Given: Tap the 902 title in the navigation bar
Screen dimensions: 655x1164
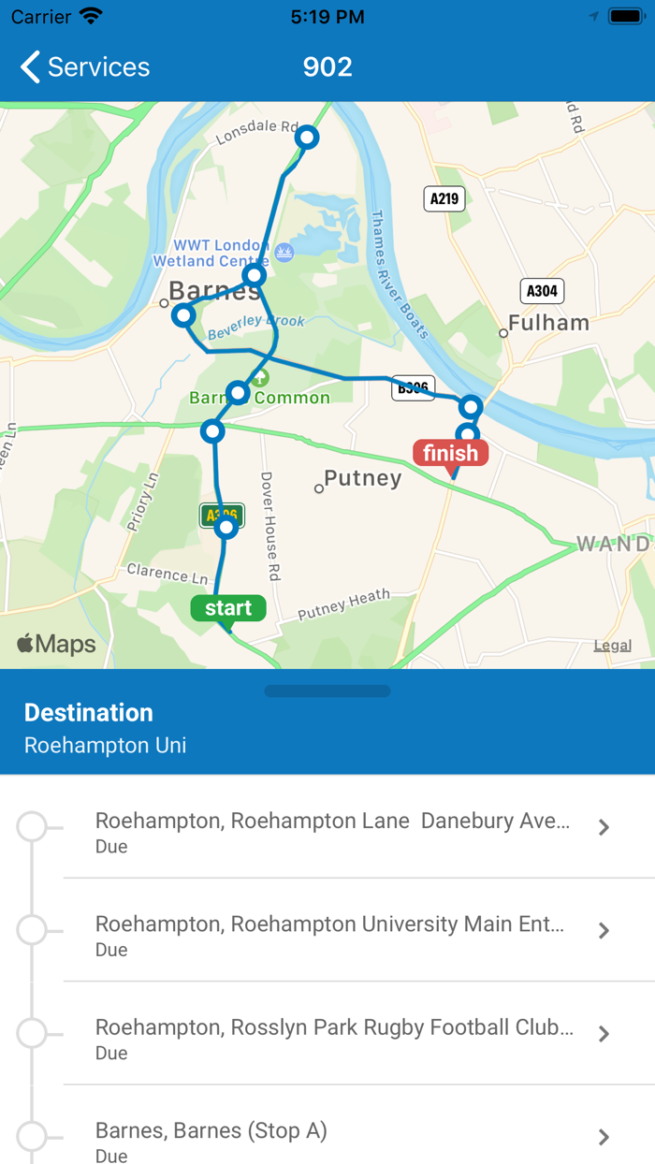Looking at the screenshot, I should tap(327, 66).
